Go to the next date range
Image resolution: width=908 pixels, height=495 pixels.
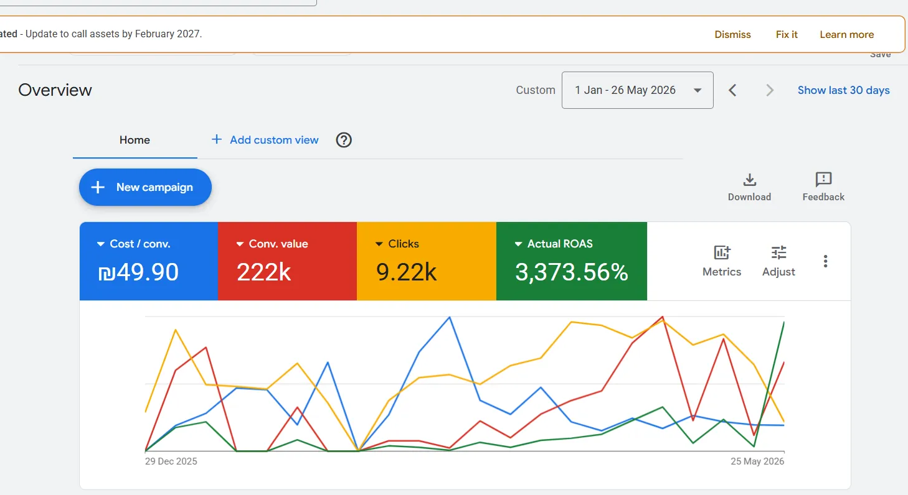[770, 90]
